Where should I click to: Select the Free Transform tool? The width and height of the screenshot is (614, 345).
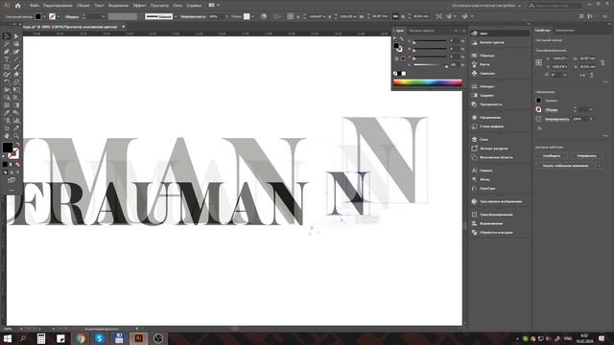point(16,89)
